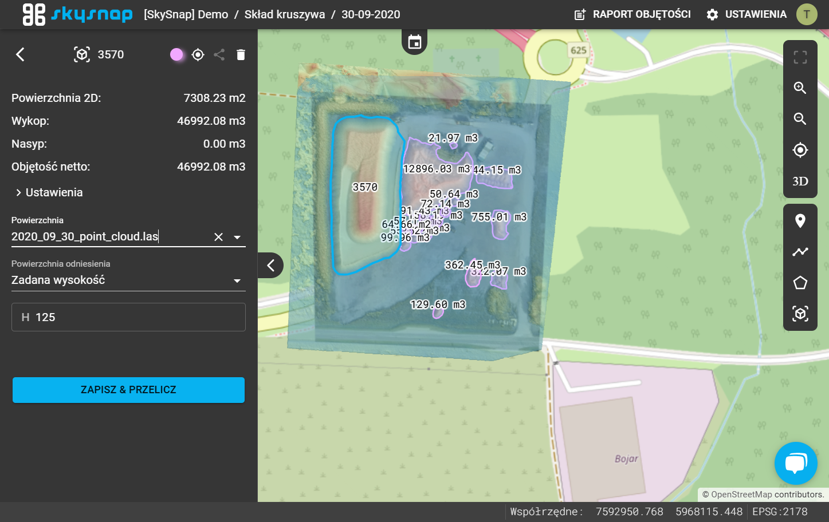Open the date calendar picker on map
Viewport: 829px width, 522px height.
click(415, 42)
